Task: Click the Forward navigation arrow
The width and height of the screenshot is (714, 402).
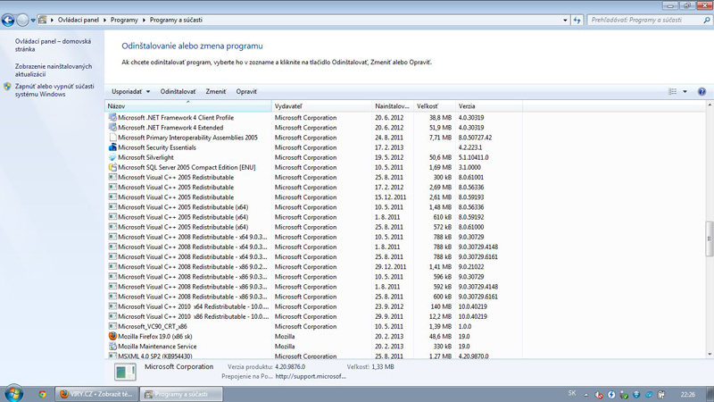Action: point(22,20)
